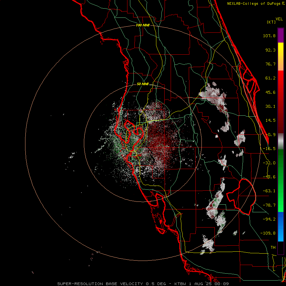Image resolution: width=286 pixels, height=286 pixels.
Task: Select the 30.1 velocity scale value
Action: tap(270, 106)
